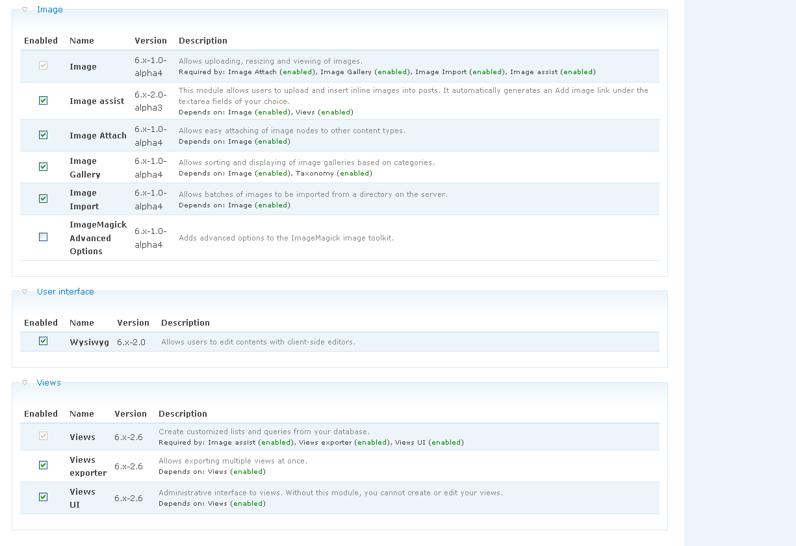
Task: Click ImageMagick Advanced Options module name
Action: [x=98, y=238]
